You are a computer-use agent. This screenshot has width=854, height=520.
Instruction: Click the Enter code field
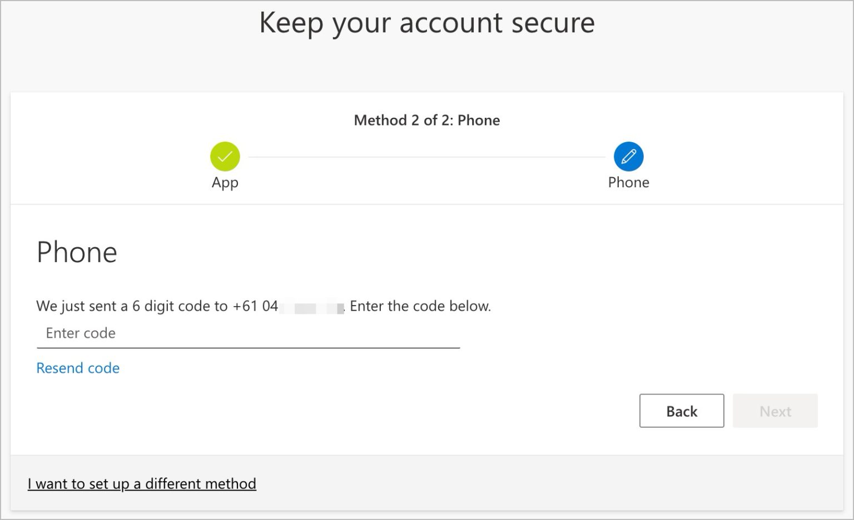point(247,333)
